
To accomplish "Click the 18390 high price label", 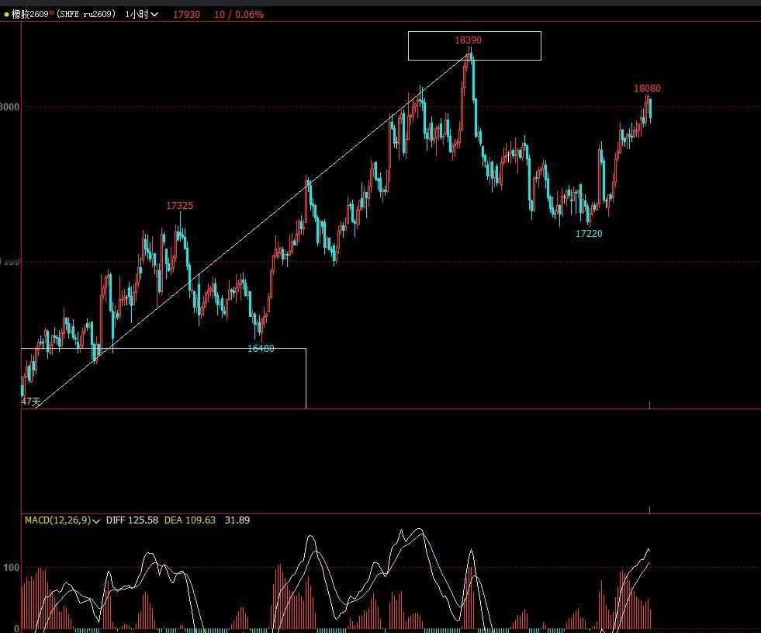I will click(x=468, y=40).
